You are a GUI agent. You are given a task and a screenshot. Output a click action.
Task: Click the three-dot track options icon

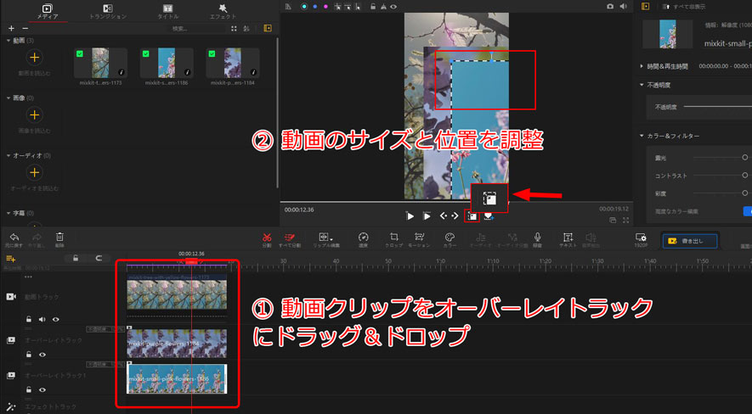(28, 277)
